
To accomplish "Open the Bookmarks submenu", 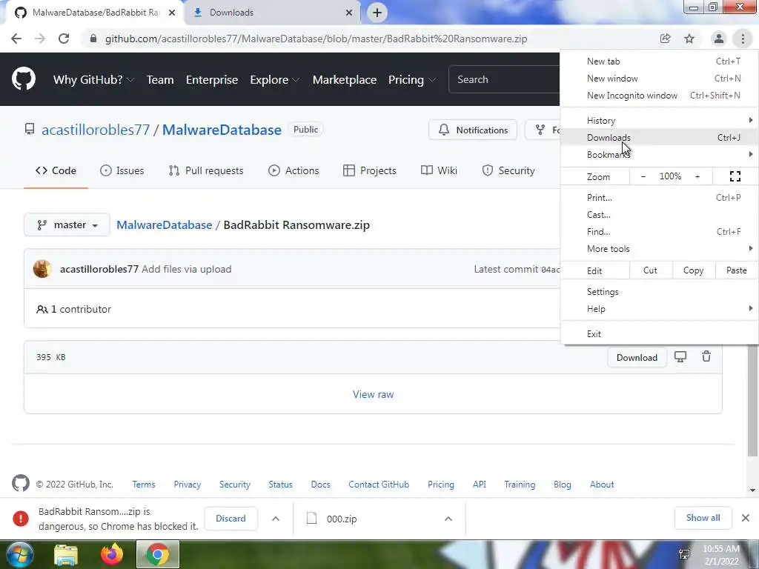I will pyautogui.click(x=659, y=154).
